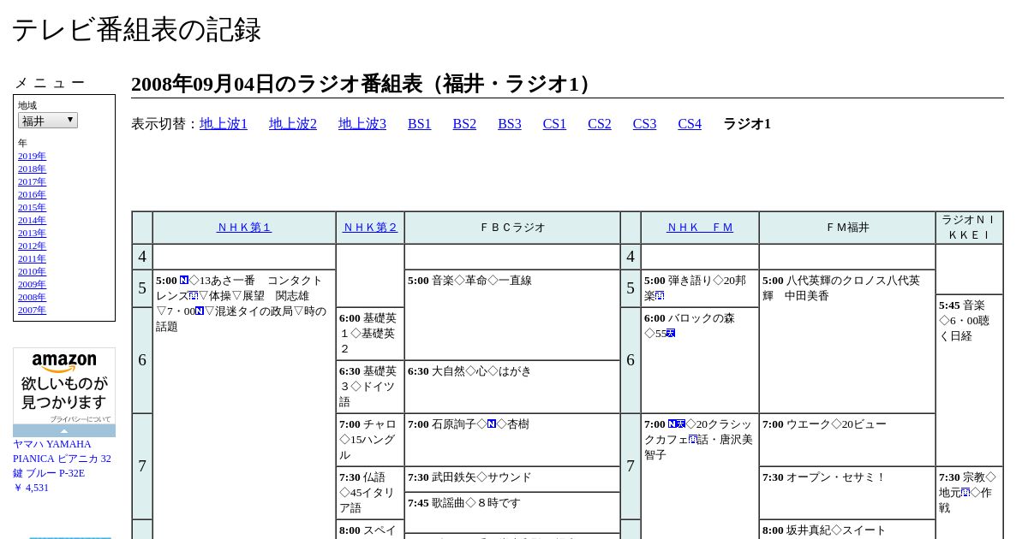Click the 7:00 石原詢子 杏樹 cell
Image resolution: width=1028 pixels, height=539 pixels.
pyautogui.click(x=512, y=440)
